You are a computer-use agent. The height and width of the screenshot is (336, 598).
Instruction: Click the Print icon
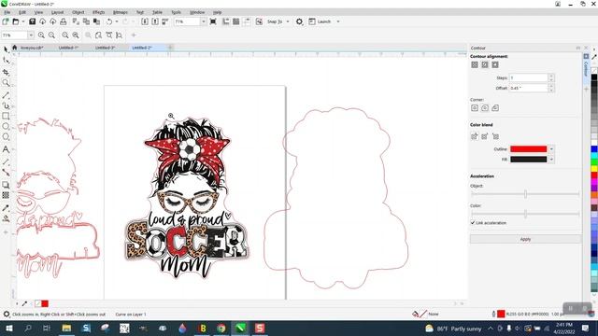[x=64, y=21]
